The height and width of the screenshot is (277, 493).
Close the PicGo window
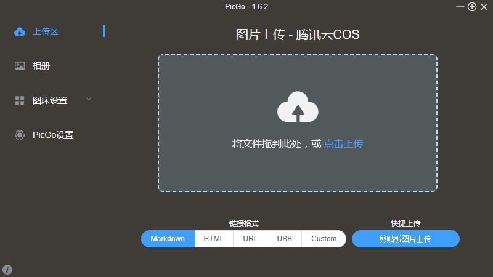484,7
